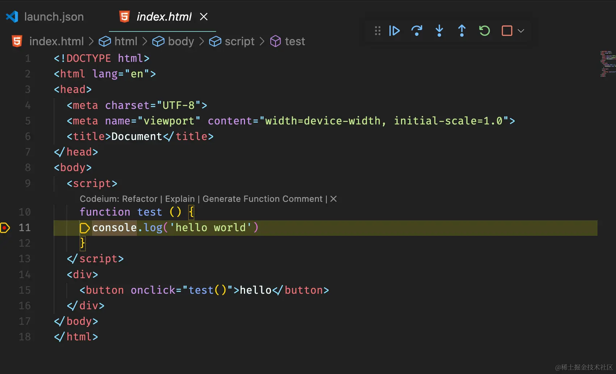Image resolution: width=616 pixels, height=374 pixels.
Task: Click the symbol icon beside html breadcrumb
Action: [105, 41]
